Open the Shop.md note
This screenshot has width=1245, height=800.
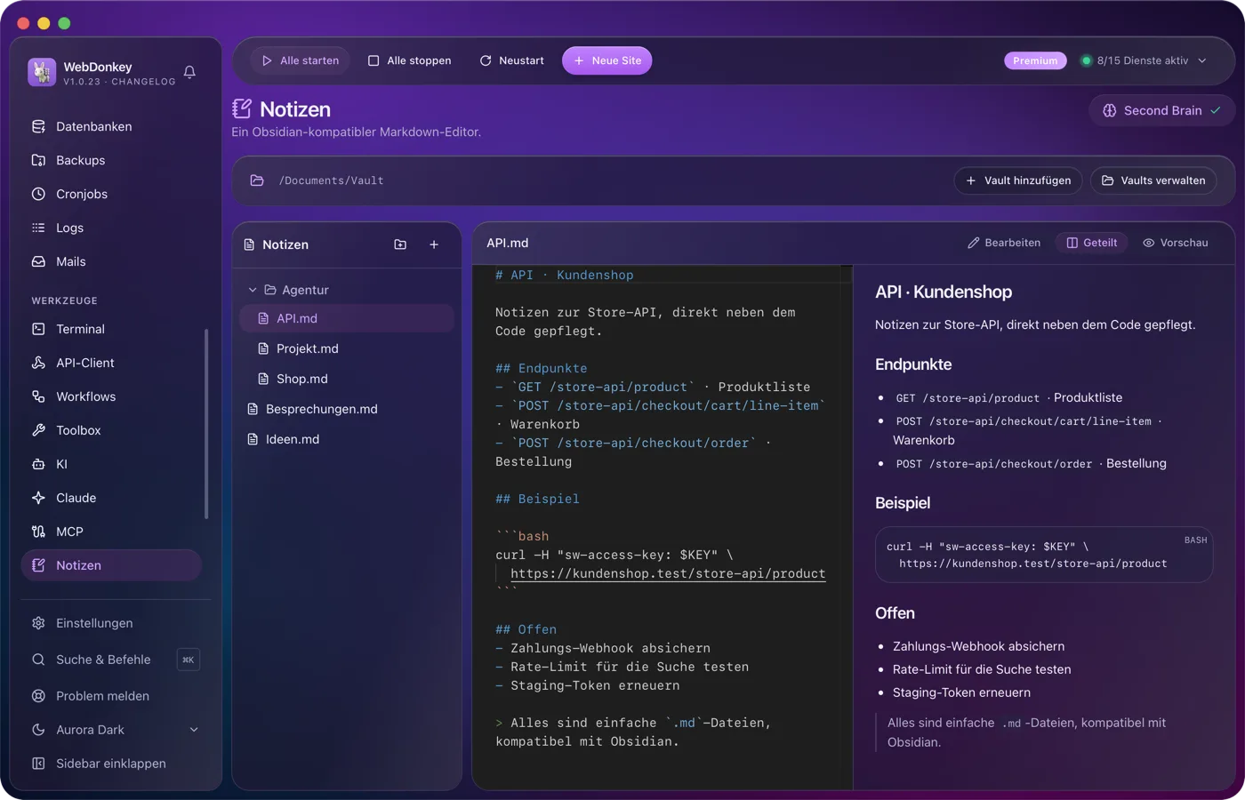pos(347,379)
